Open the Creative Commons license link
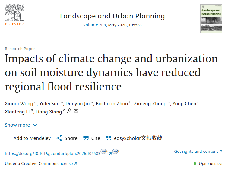 click(x=68, y=163)
